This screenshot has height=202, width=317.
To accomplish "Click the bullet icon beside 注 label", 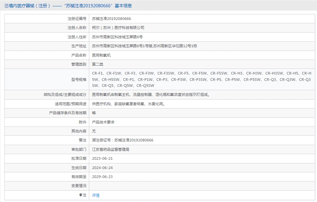I will point(81,195).
